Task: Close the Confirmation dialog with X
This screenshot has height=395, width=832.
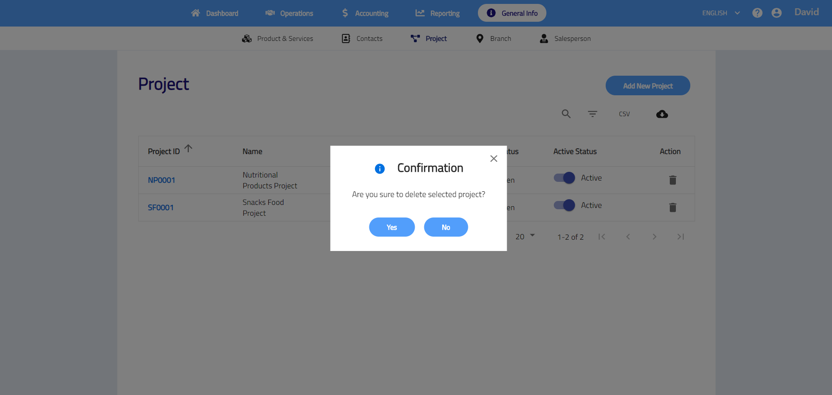Action: (x=494, y=159)
